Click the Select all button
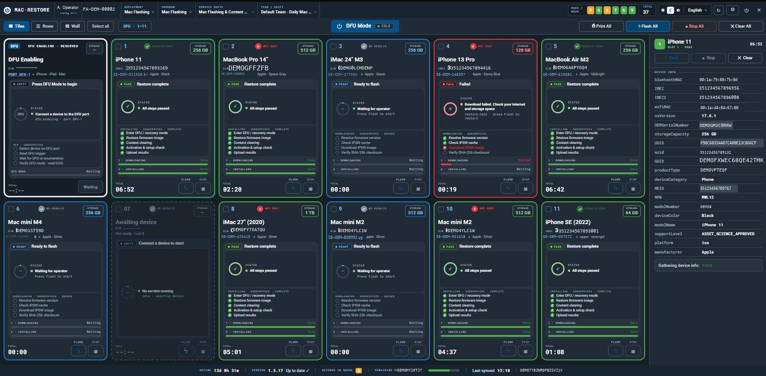 click(100, 26)
